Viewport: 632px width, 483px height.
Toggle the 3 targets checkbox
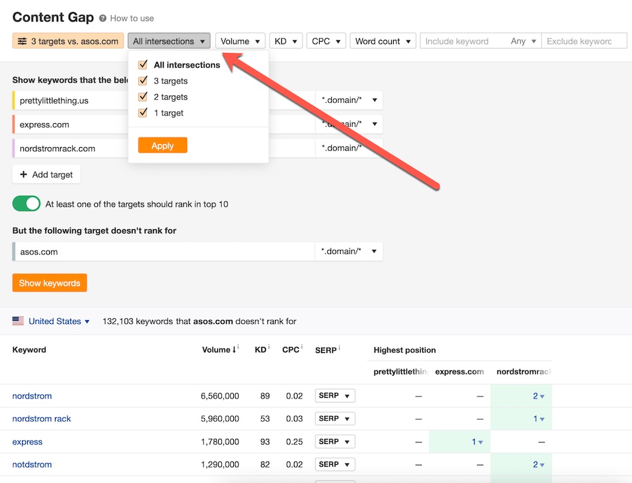(143, 81)
